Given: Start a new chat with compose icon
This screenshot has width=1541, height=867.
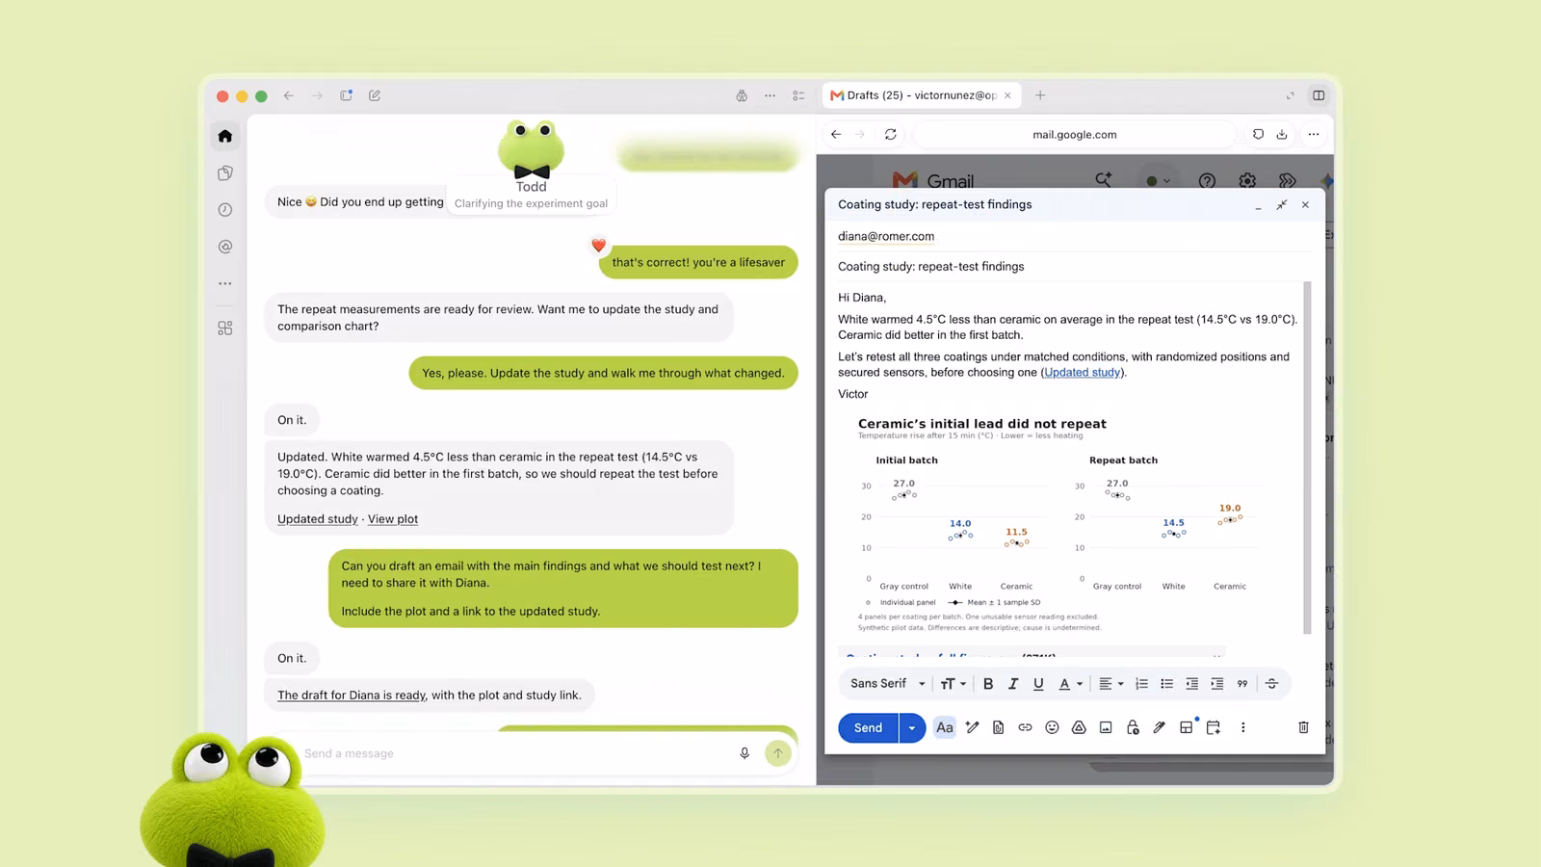Looking at the screenshot, I should point(375,95).
